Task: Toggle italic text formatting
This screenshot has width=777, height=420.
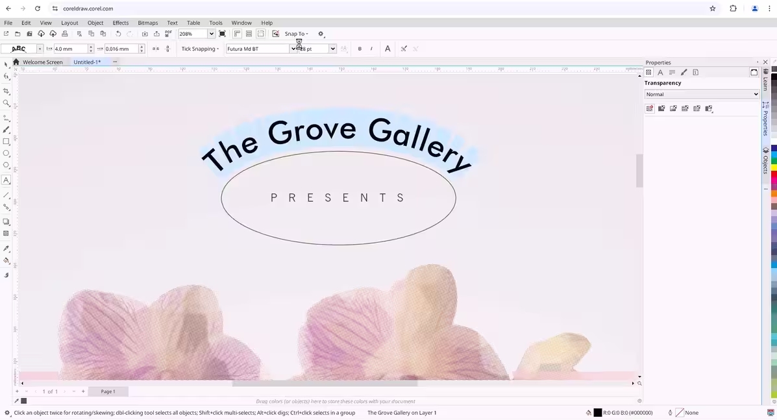Action: [x=371, y=49]
